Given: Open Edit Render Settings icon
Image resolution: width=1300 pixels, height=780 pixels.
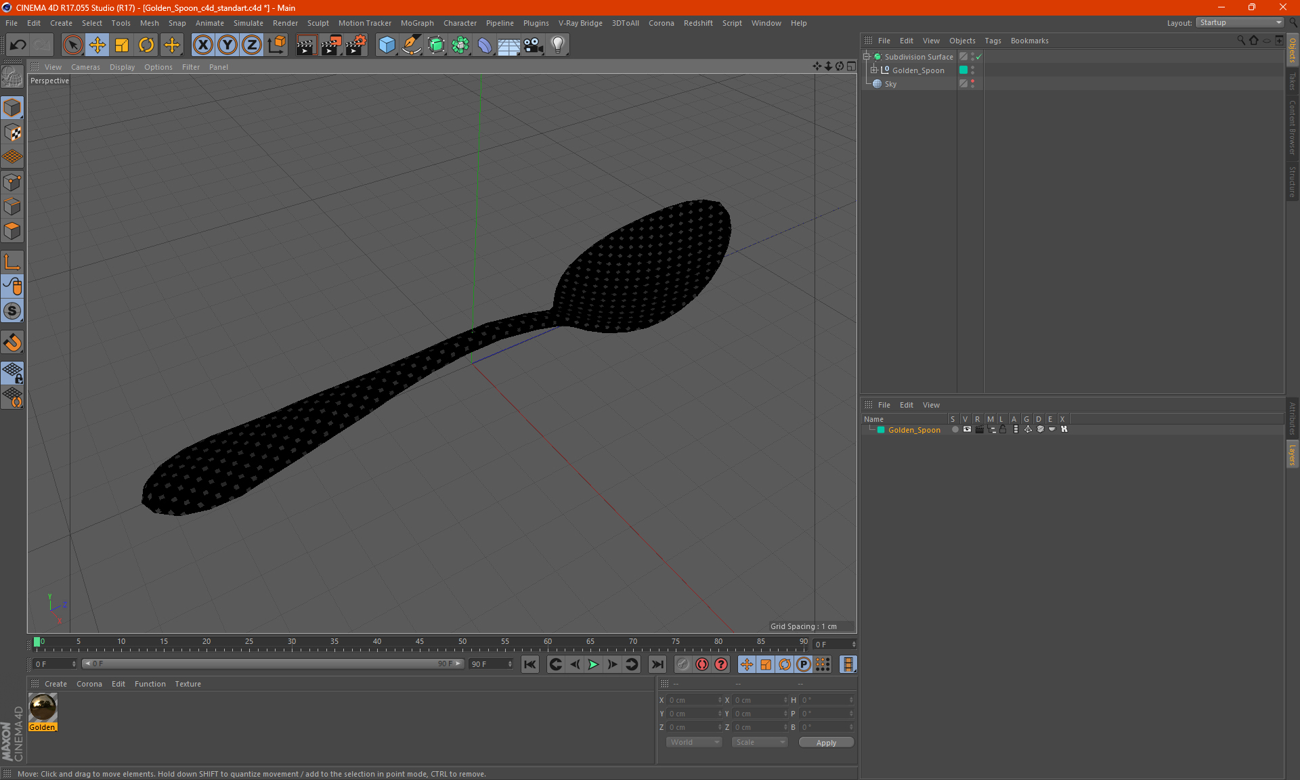Looking at the screenshot, I should [356, 45].
